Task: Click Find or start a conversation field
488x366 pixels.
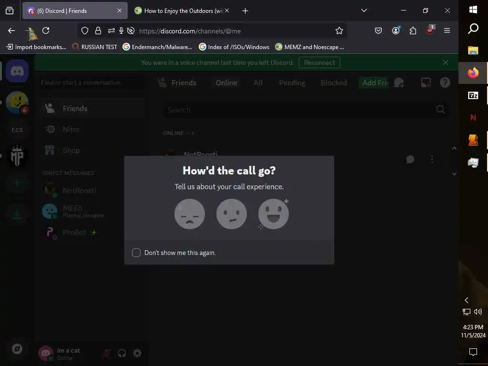Action: [x=91, y=82]
